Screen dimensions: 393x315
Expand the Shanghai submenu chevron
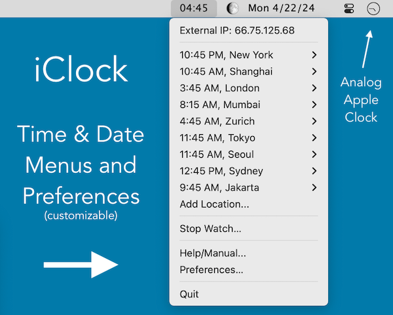[314, 71]
